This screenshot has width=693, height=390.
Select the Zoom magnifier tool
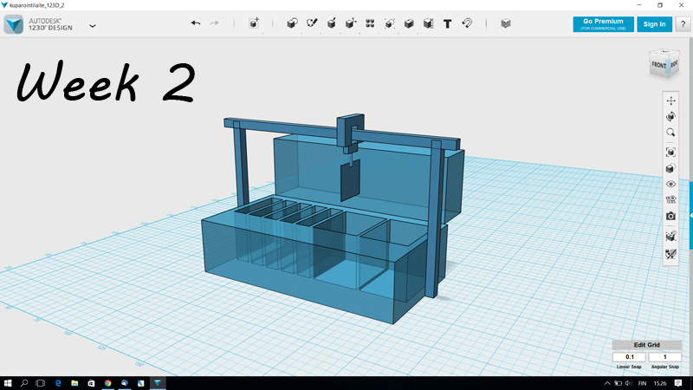coord(670,133)
